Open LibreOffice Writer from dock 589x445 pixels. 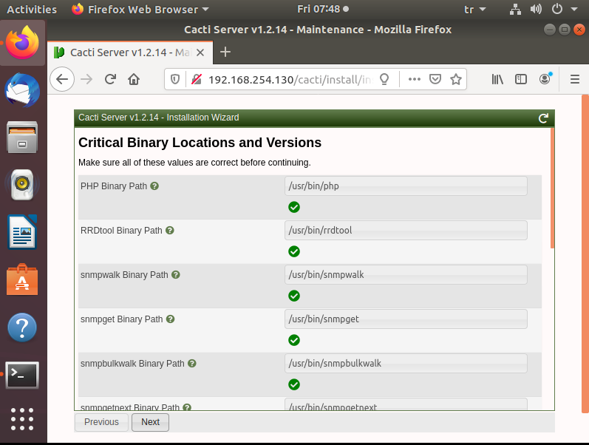click(22, 232)
